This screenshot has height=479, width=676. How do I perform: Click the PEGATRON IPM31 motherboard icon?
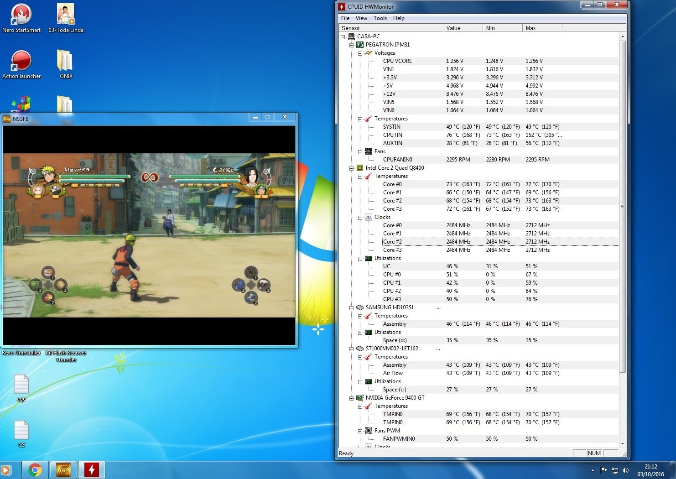(x=360, y=45)
